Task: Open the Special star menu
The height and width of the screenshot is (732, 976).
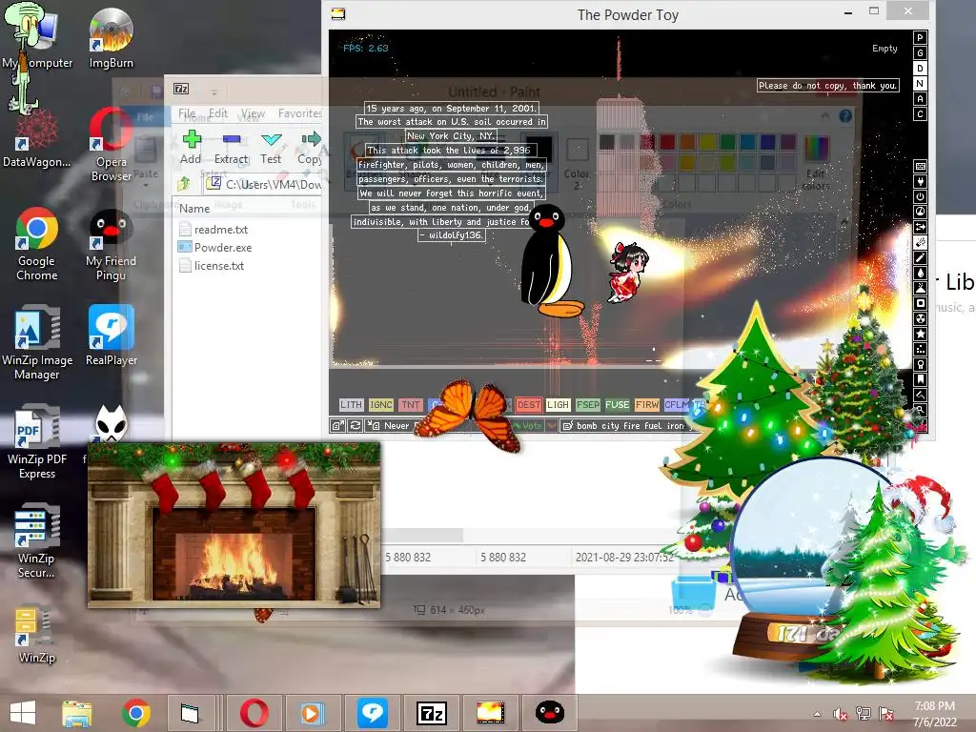Action: click(920, 334)
